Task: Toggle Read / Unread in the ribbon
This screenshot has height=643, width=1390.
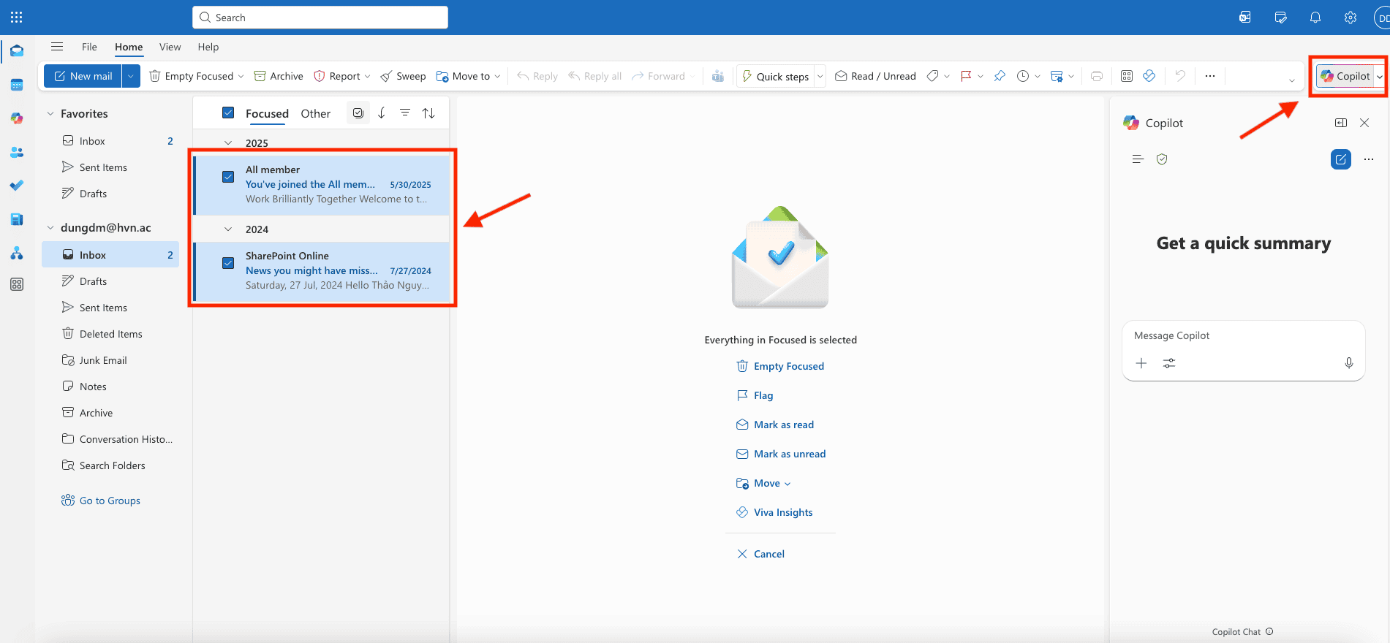Action: tap(875, 76)
